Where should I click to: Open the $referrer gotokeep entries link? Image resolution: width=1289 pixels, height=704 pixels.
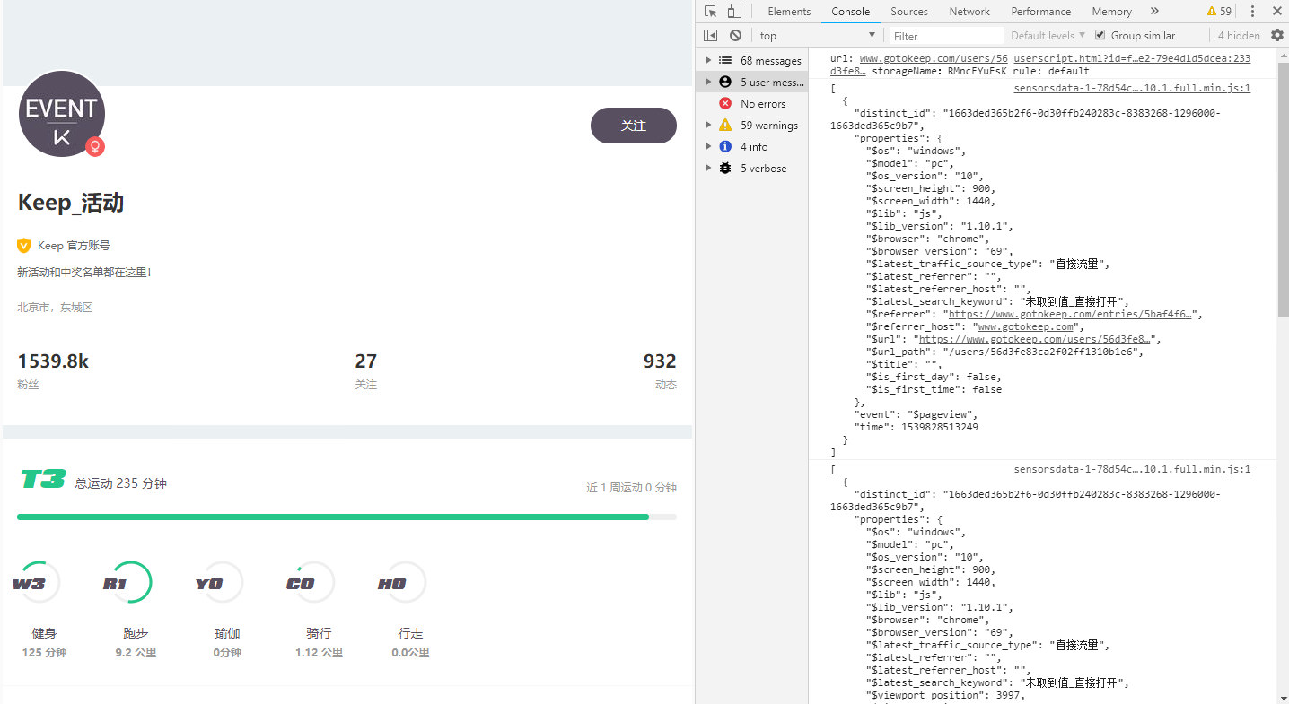(x=1072, y=315)
